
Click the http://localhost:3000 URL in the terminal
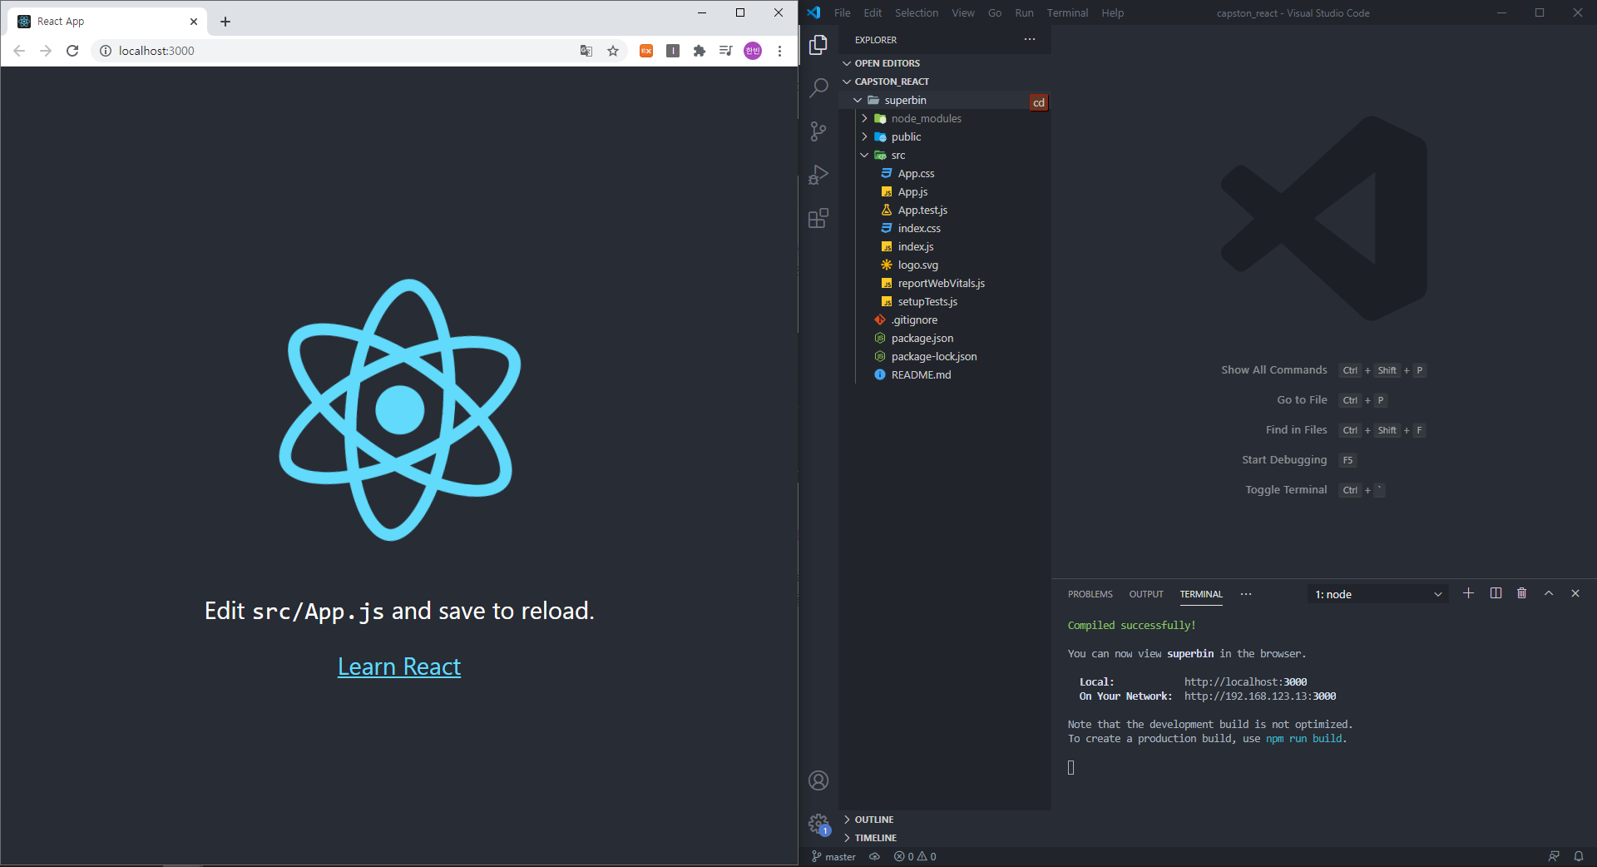pos(1245,681)
